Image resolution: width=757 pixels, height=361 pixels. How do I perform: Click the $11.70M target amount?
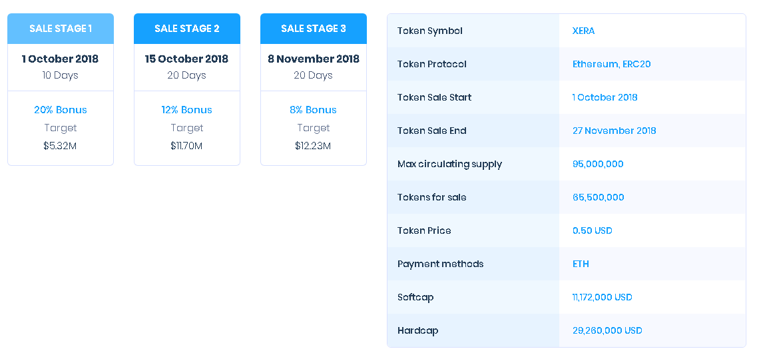click(x=187, y=145)
